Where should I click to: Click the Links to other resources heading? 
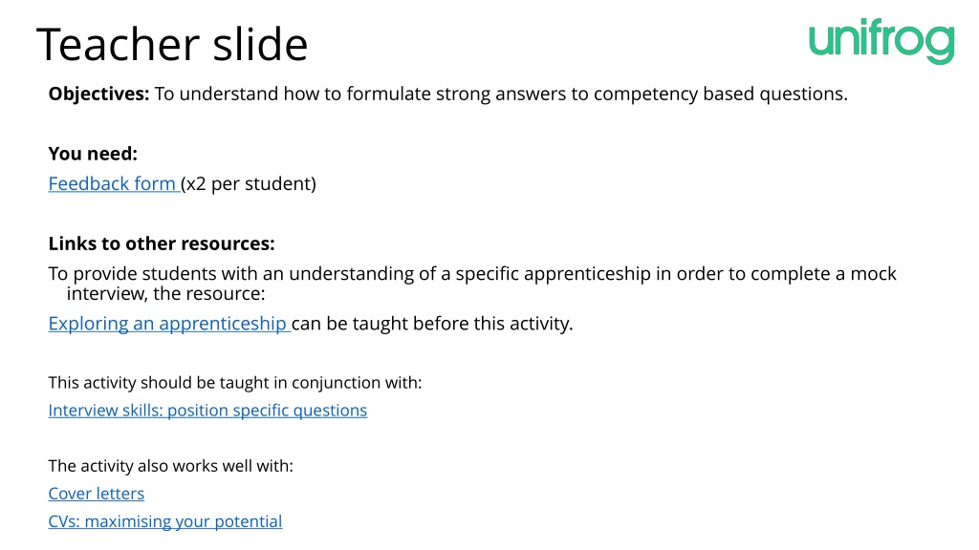162,243
